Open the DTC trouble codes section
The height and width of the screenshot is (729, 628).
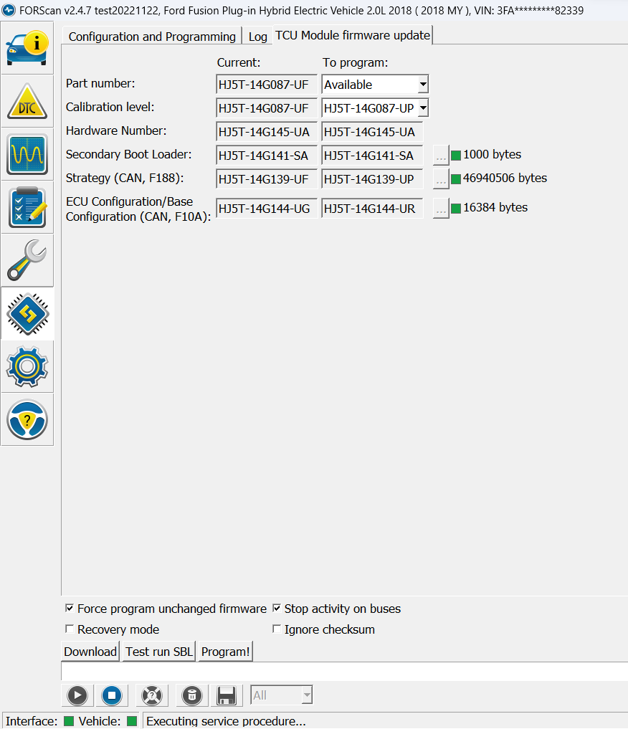[x=27, y=101]
